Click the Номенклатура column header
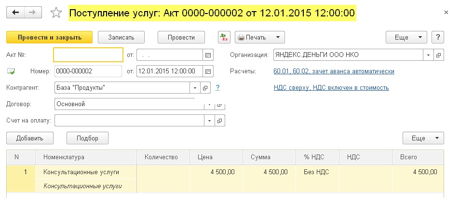The image size is (460, 207). [x=86, y=157]
